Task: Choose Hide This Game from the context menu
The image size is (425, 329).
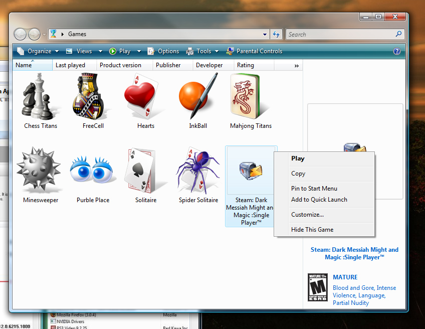Action: click(x=312, y=229)
